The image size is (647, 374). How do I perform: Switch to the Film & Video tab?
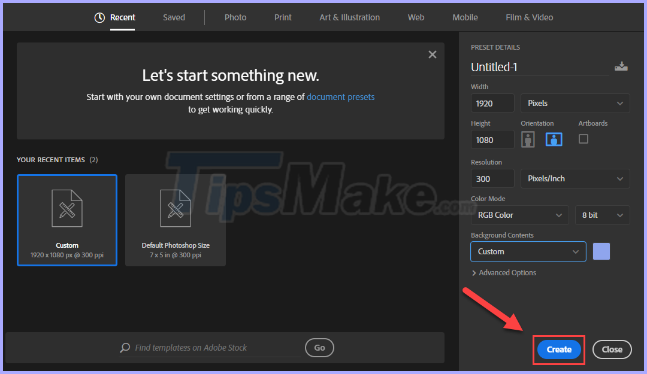coord(528,17)
